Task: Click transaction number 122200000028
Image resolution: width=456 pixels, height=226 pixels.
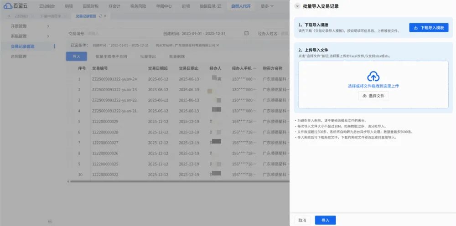Action: 105,132
